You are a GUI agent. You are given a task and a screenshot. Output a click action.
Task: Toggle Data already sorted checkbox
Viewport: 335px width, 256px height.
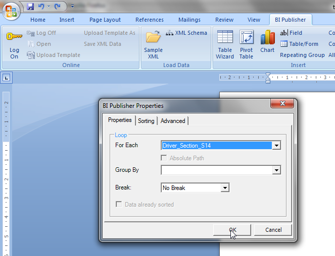119,205
